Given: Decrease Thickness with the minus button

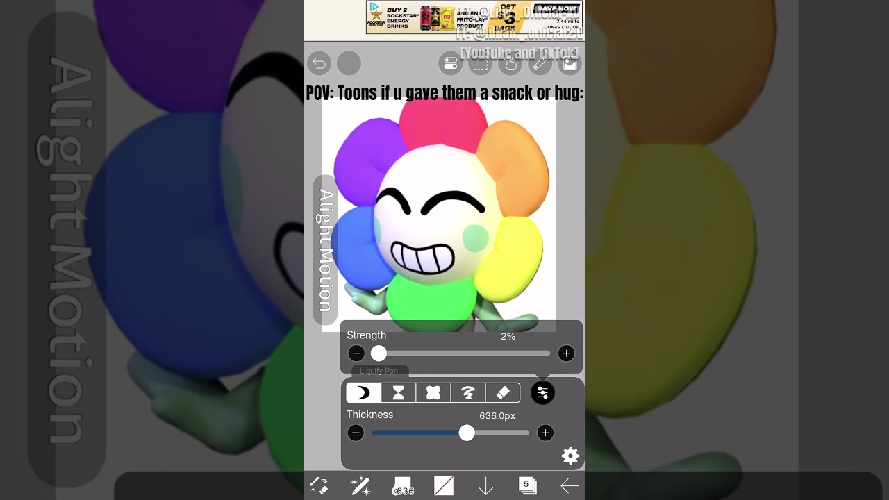Looking at the screenshot, I should pyautogui.click(x=356, y=433).
